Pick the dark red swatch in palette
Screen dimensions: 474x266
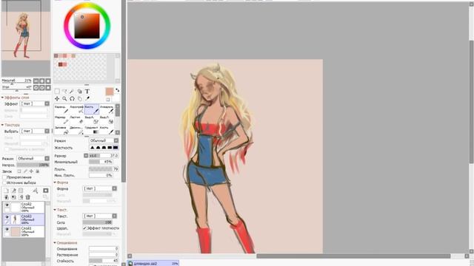[x=60, y=64]
